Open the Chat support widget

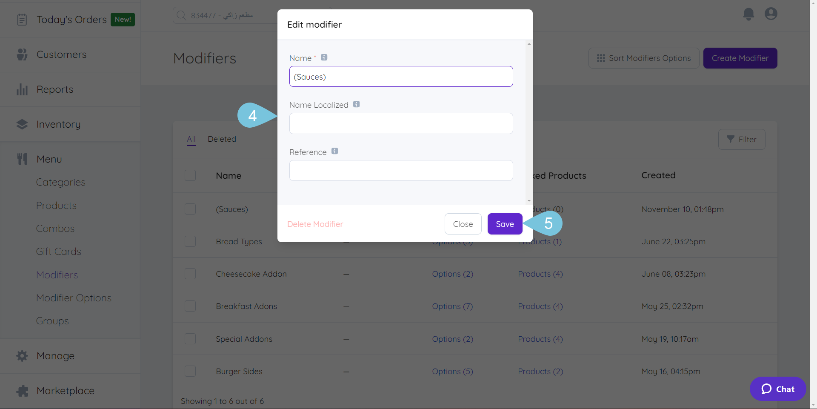tap(777, 389)
